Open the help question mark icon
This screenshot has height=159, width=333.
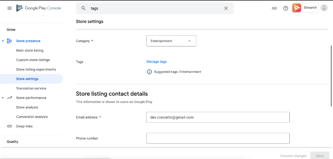pyautogui.click(x=286, y=8)
